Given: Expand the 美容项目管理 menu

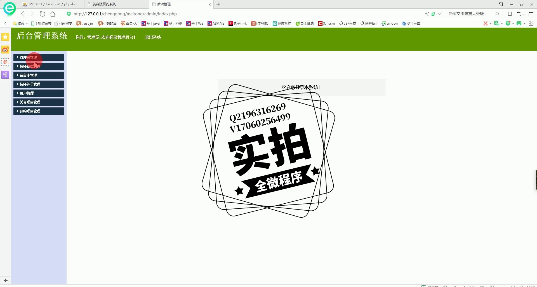Looking at the screenshot, I should pyautogui.click(x=39, y=102).
